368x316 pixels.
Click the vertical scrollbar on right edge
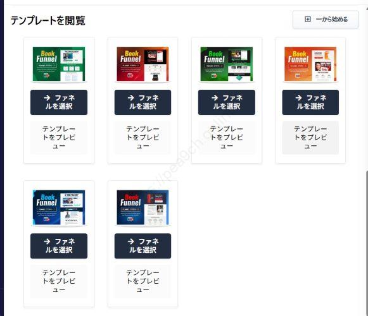(x=367, y=243)
